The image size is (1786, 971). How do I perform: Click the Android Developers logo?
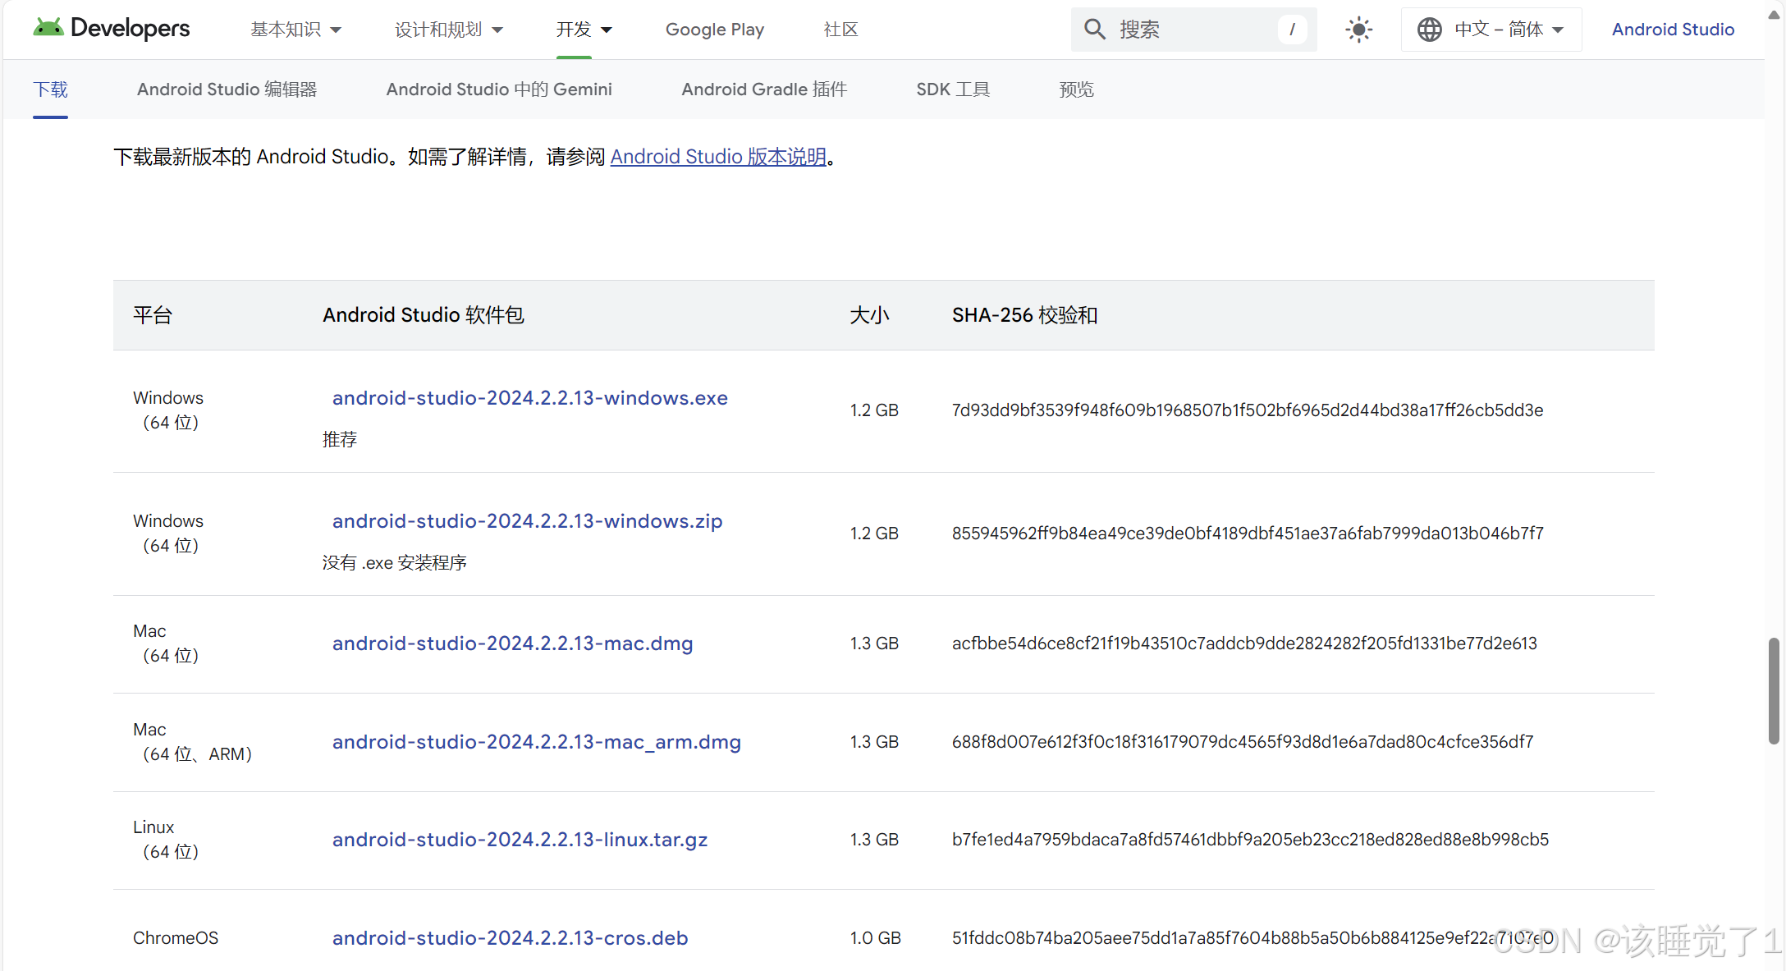coord(111,29)
